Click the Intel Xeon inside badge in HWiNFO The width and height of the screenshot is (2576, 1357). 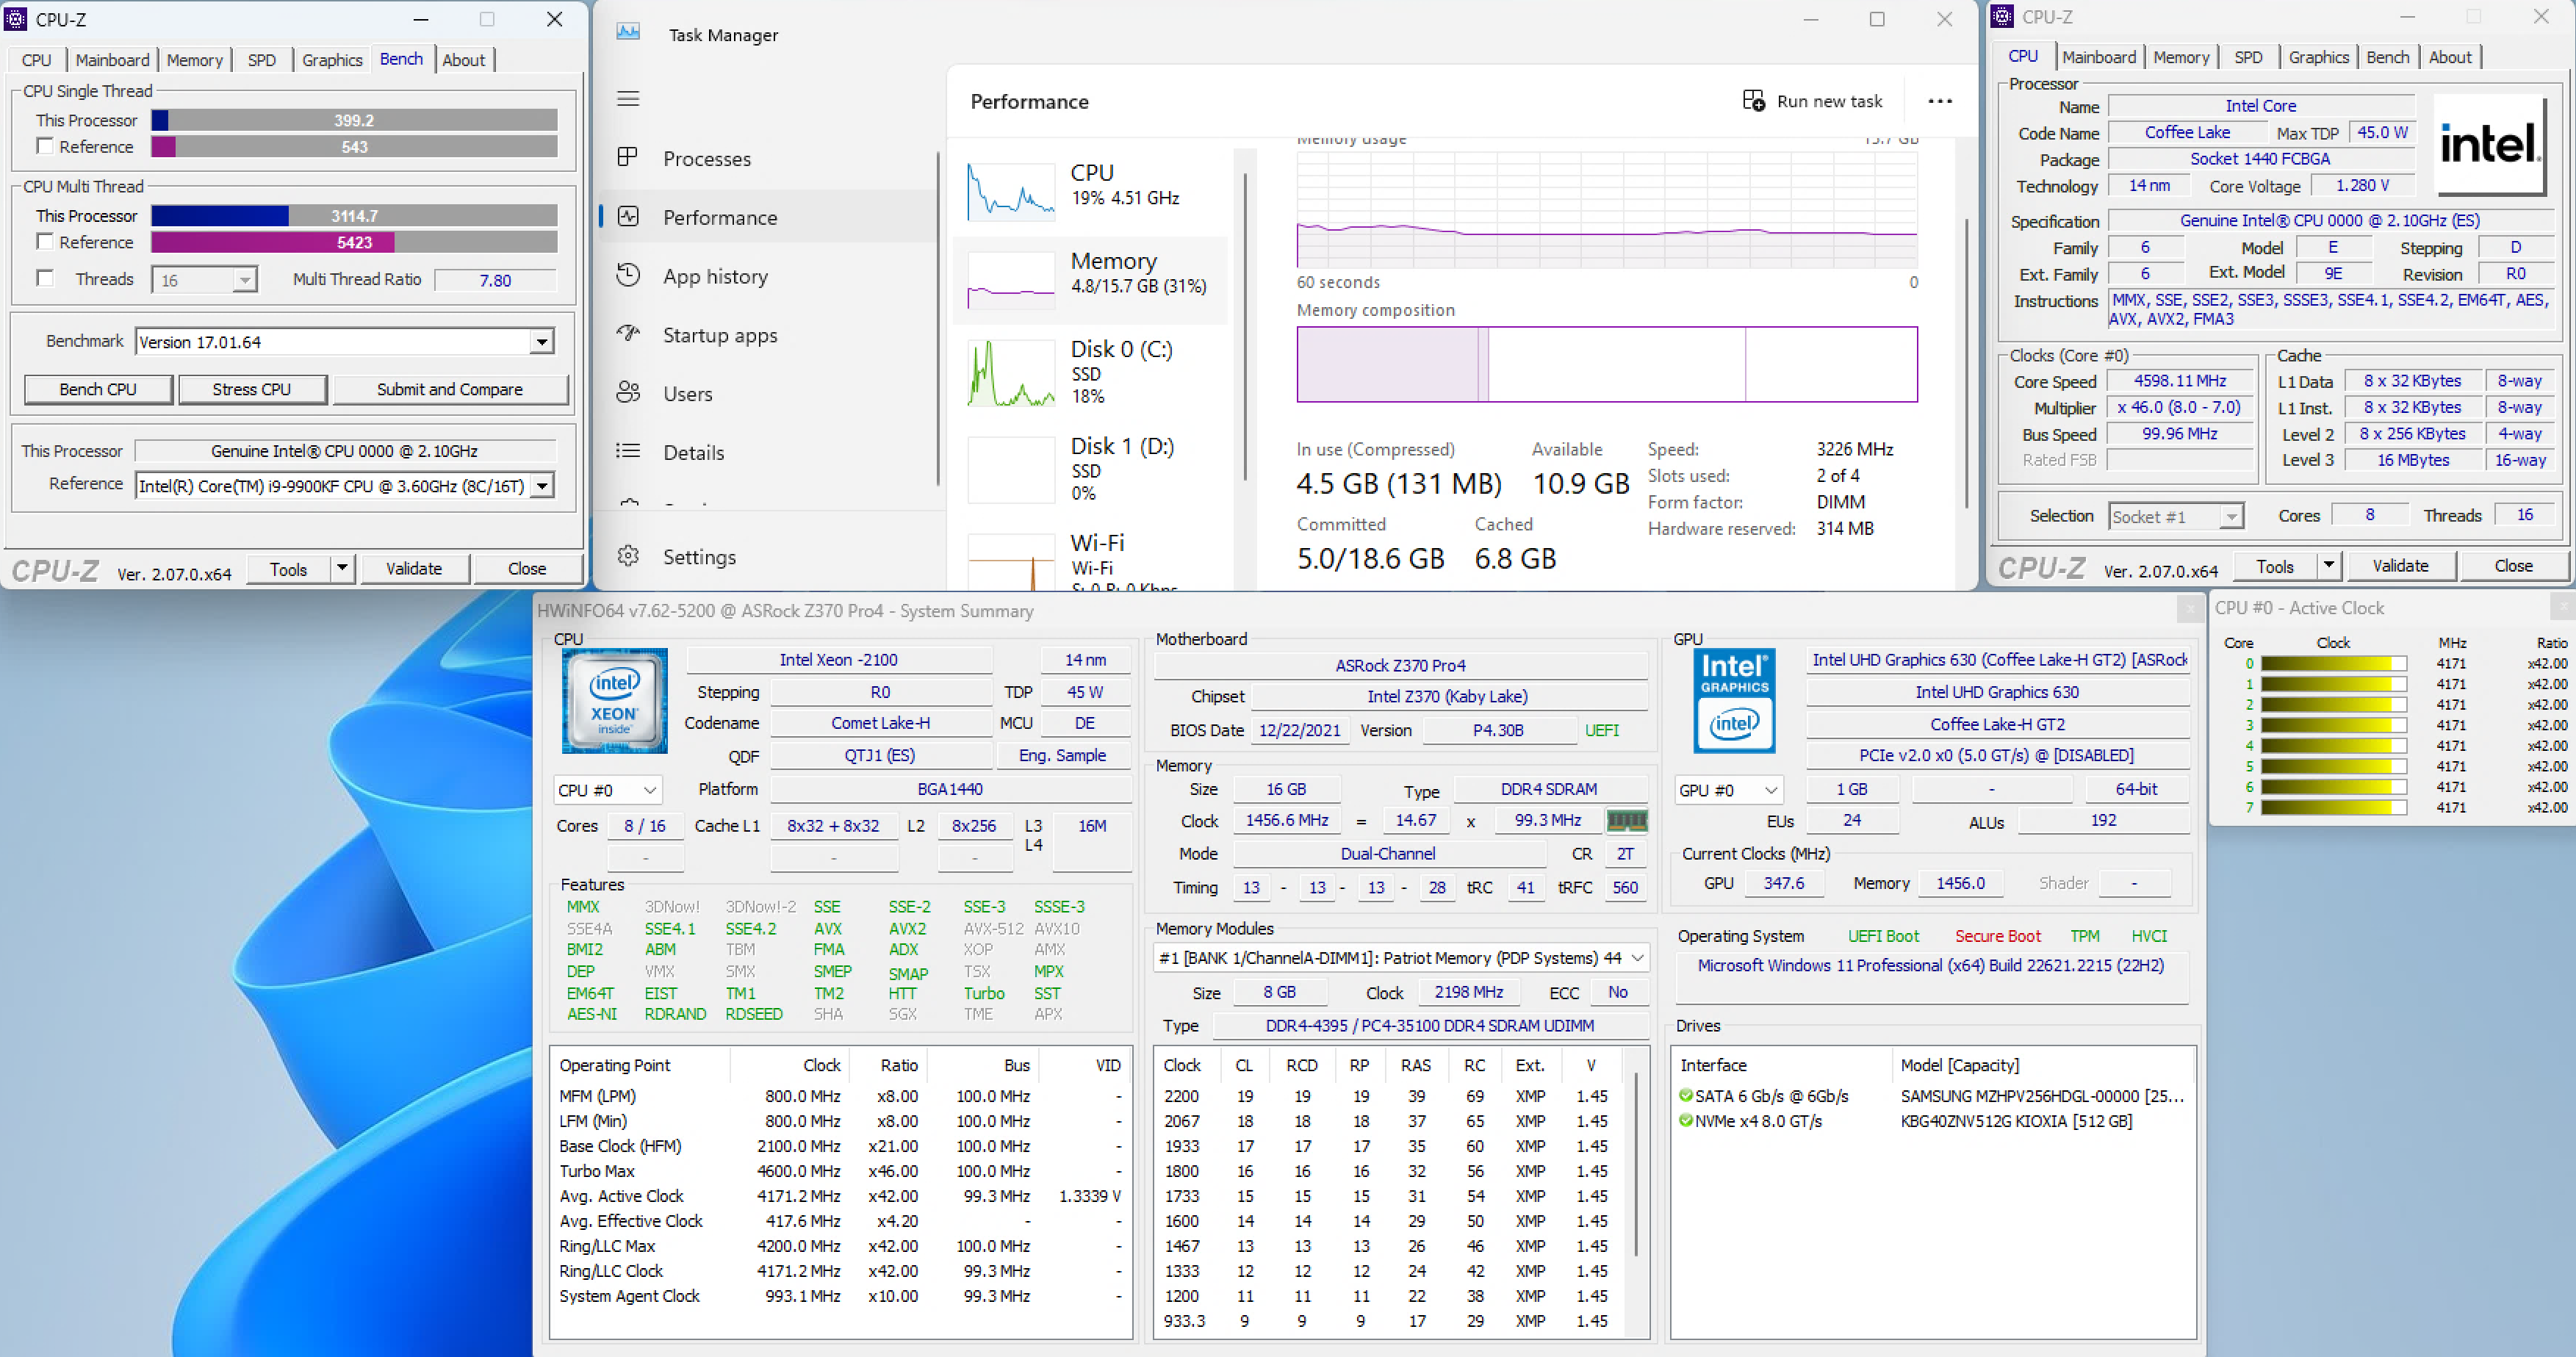[x=614, y=700]
